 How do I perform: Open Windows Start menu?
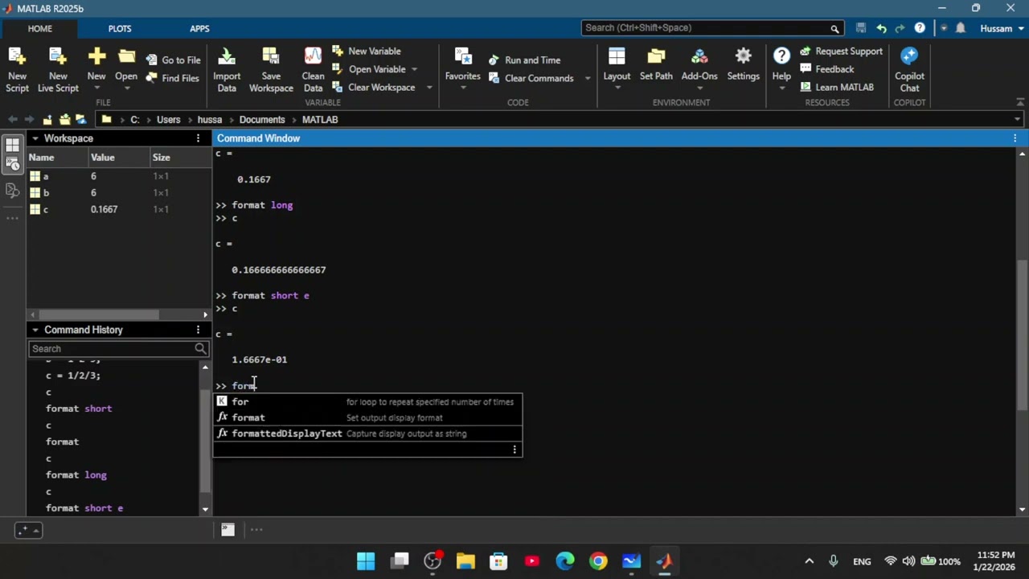click(366, 561)
